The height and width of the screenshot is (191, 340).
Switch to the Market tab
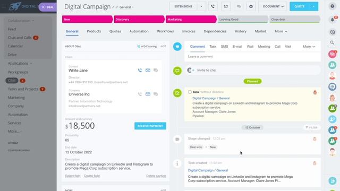[x=260, y=31]
